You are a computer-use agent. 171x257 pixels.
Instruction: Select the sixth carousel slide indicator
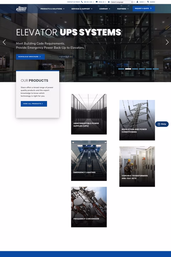(x=156, y=69)
